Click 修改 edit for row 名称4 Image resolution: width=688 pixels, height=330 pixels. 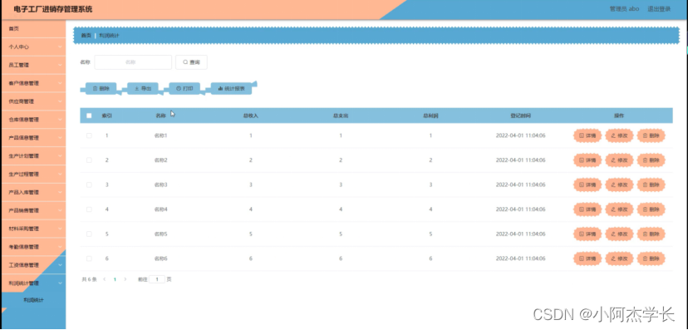coord(620,209)
